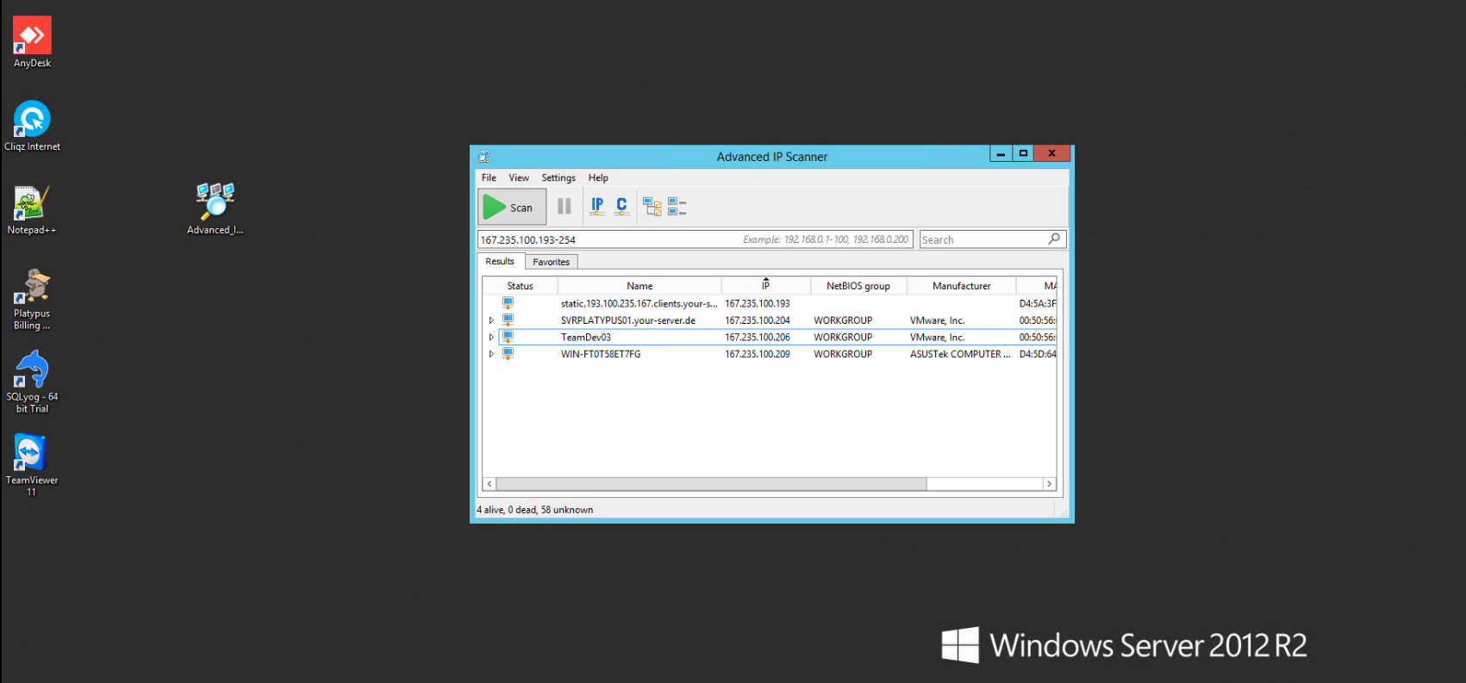Viewport: 1466px width, 683px height.
Task: Click the class C subnet toolbar icon
Action: point(621,207)
